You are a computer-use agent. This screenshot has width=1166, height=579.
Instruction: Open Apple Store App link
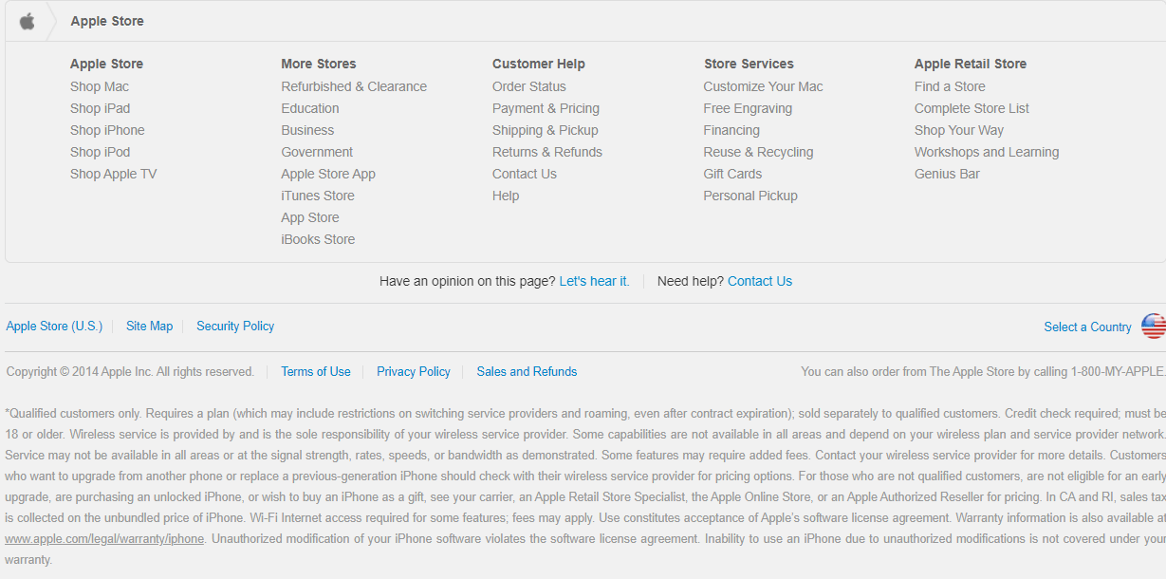click(328, 174)
